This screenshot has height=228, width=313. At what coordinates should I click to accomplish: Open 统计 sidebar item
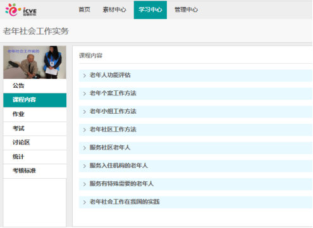point(35,157)
